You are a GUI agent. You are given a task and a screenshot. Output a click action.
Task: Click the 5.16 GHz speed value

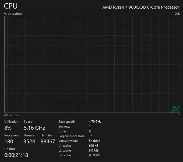34,128
